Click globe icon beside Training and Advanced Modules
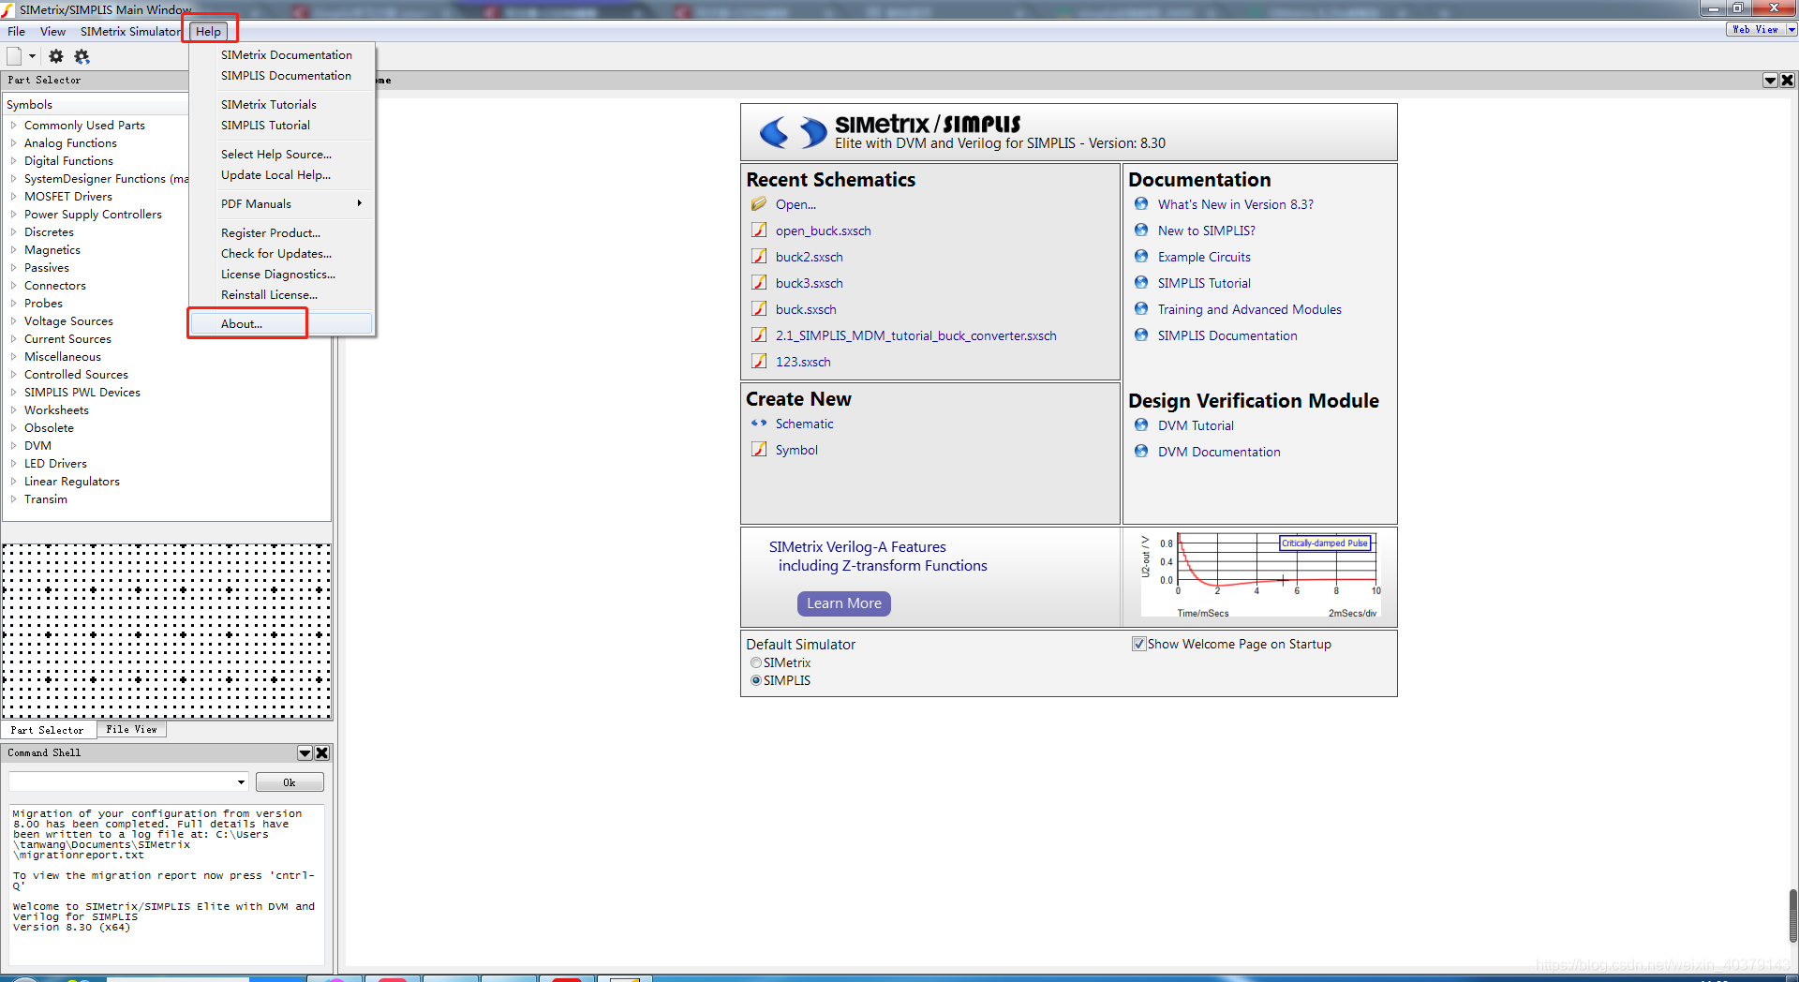Viewport: 1799px width, 982px height. pos(1141,309)
